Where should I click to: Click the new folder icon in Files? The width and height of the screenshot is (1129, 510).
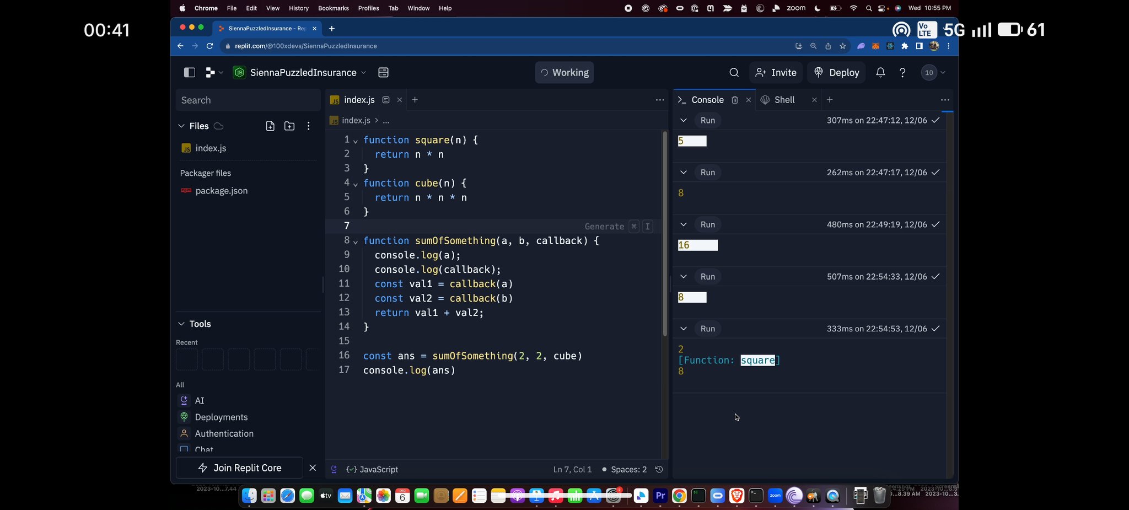pyautogui.click(x=289, y=126)
